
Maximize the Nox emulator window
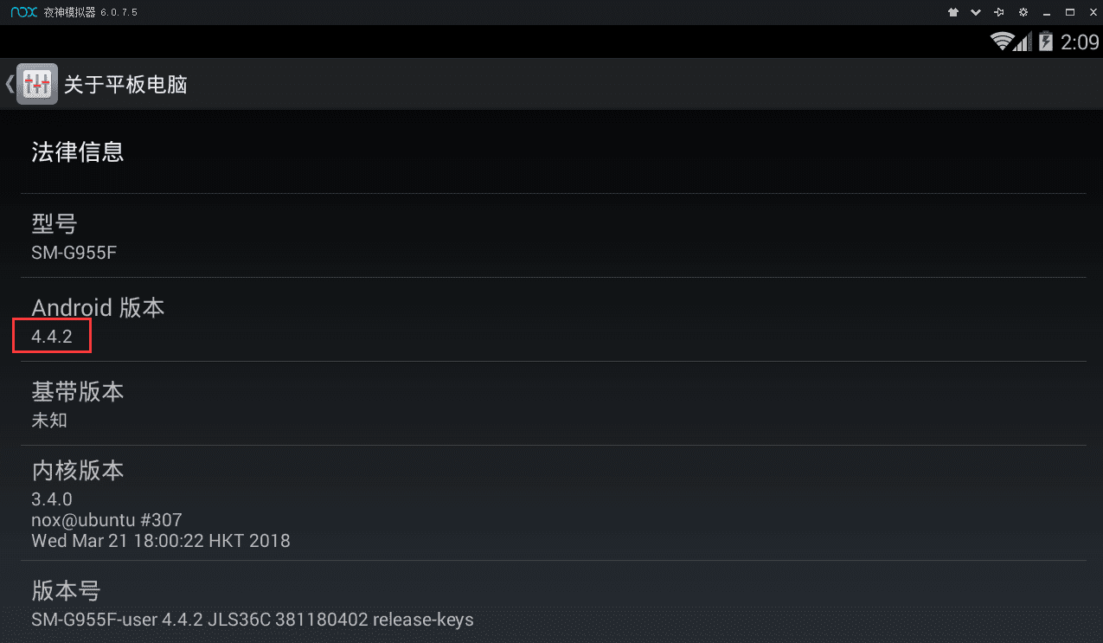[x=1069, y=12]
